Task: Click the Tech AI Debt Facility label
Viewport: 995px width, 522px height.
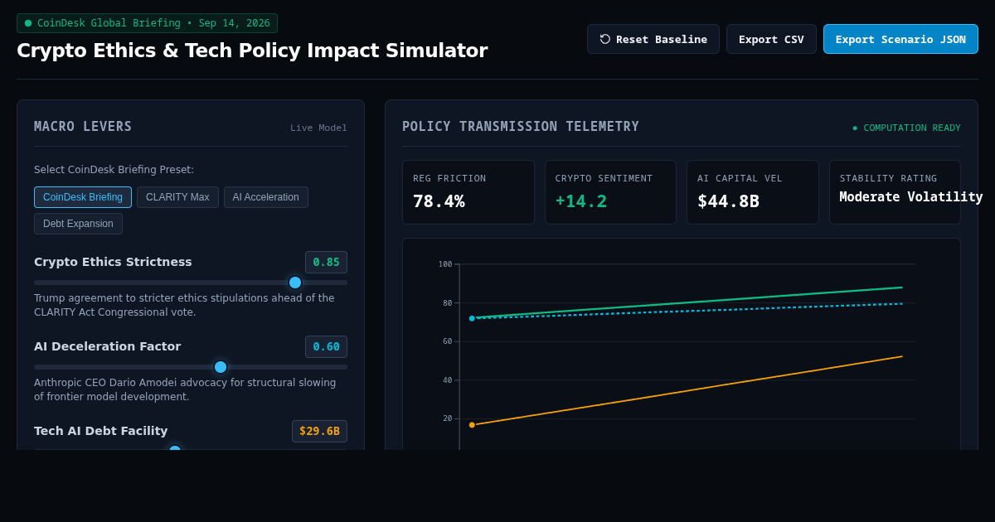Action: [100, 431]
